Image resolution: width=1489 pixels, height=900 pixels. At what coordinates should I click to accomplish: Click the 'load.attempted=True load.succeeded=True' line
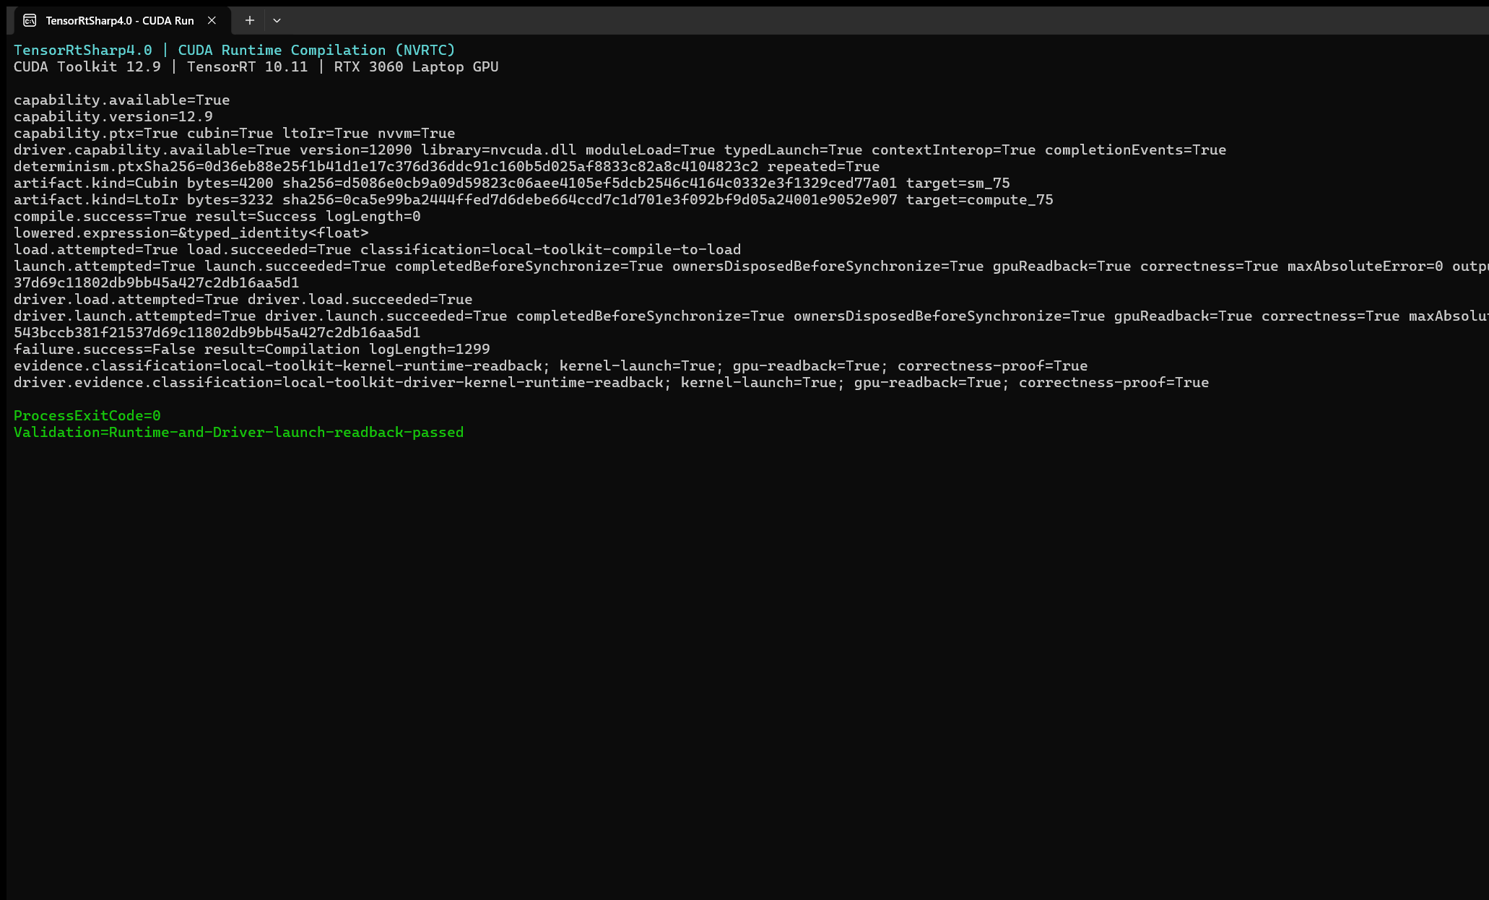(378, 249)
